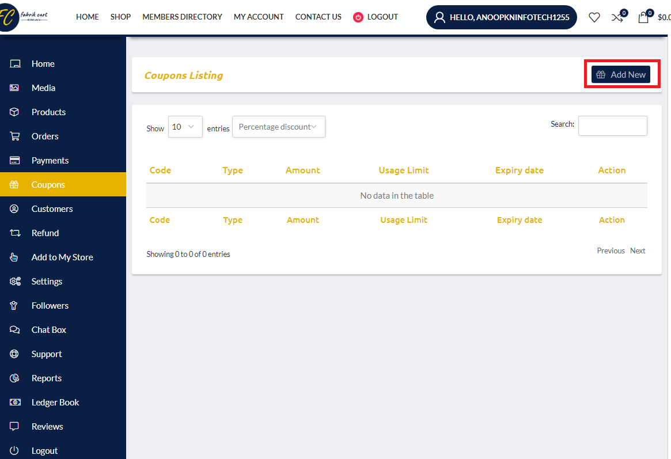Select Ledger Book label in sidebar
Viewport: 671px width, 459px height.
(x=55, y=402)
